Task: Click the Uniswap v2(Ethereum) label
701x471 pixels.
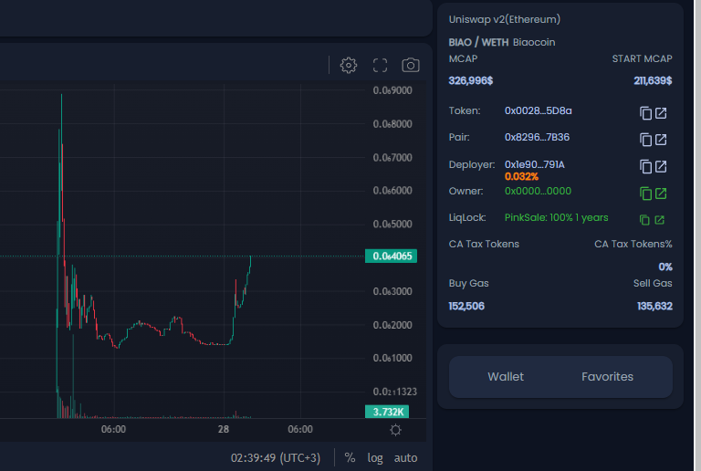Action: (x=504, y=19)
